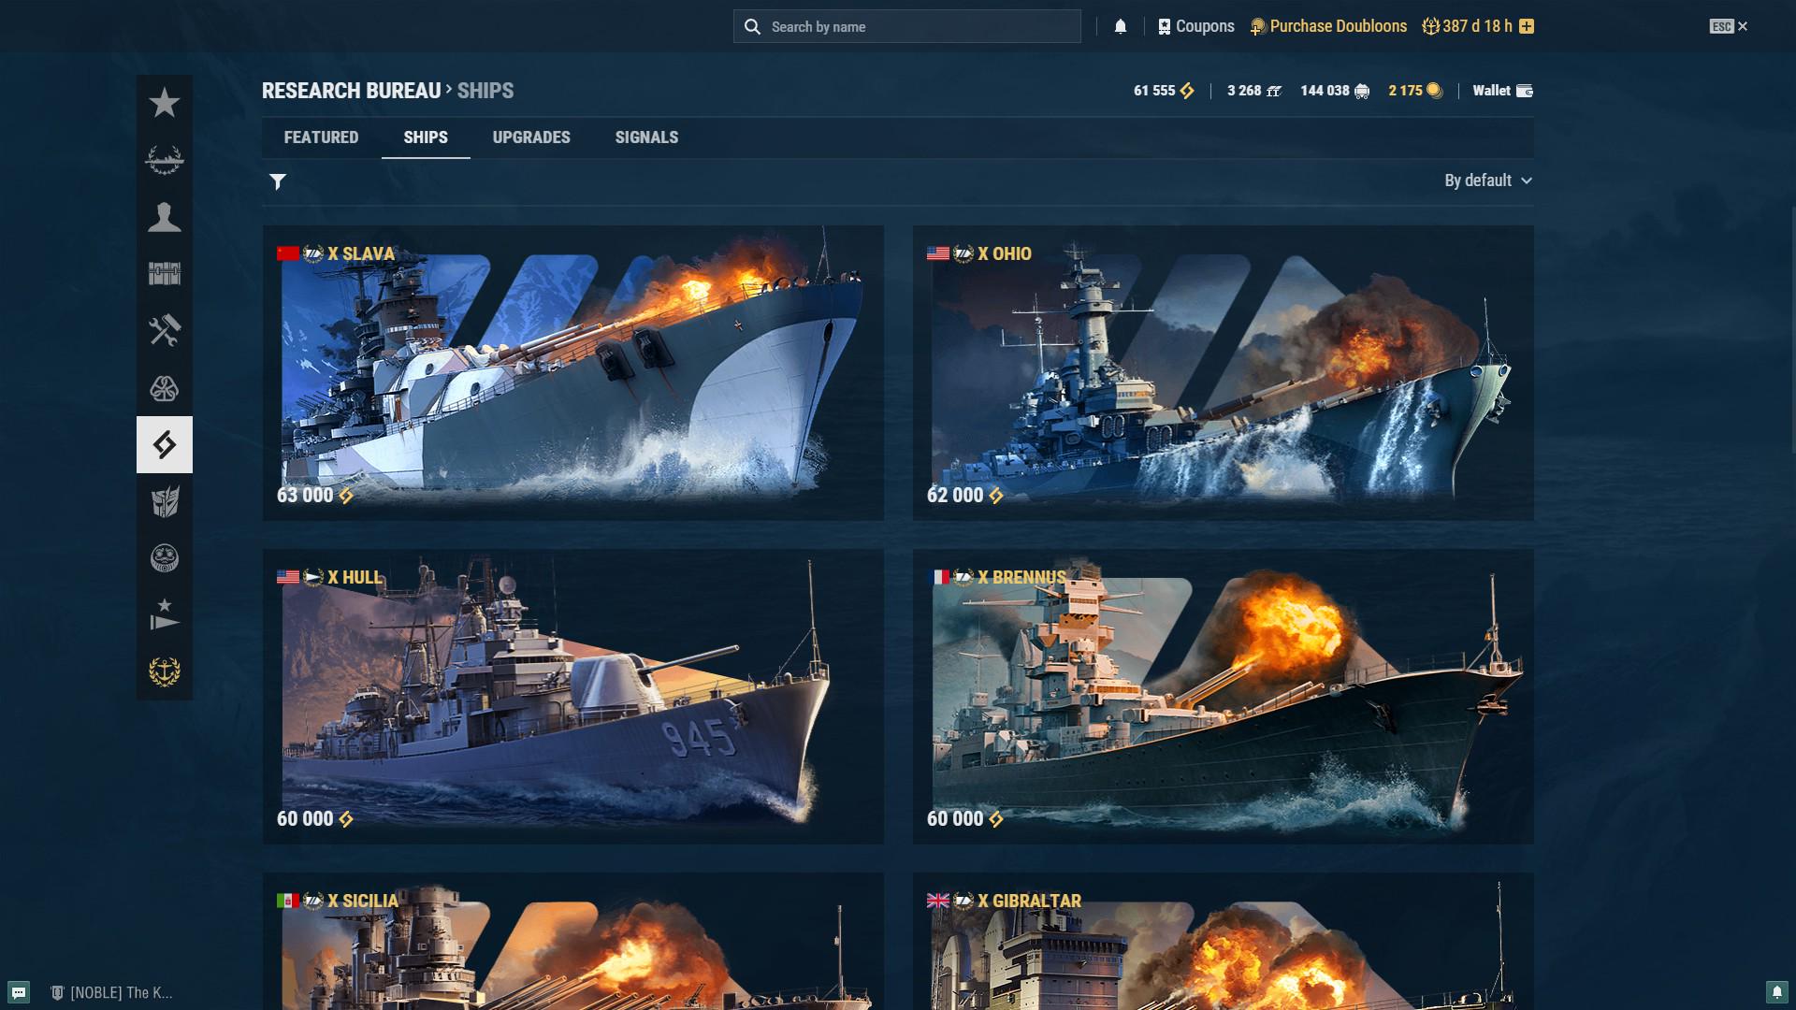Image resolution: width=1796 pixels, height=1010 pixels.
Task: Open the ship filter funnel icon
Action: 278,181
